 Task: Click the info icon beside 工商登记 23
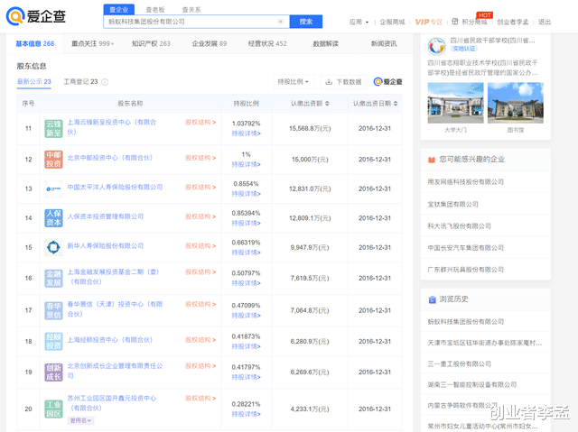click(105, 82)
